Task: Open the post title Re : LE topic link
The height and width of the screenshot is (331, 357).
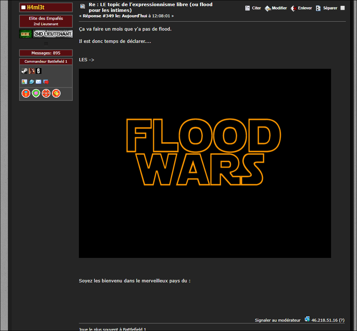Action: 151,7
